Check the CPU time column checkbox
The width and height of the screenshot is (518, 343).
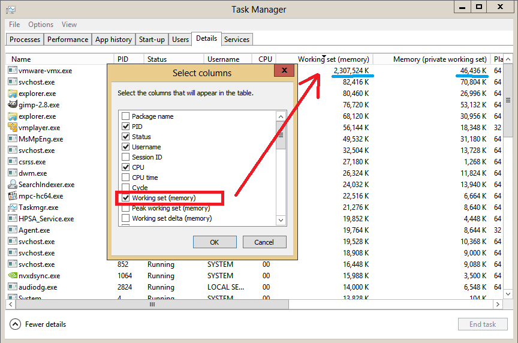point(125,177)
